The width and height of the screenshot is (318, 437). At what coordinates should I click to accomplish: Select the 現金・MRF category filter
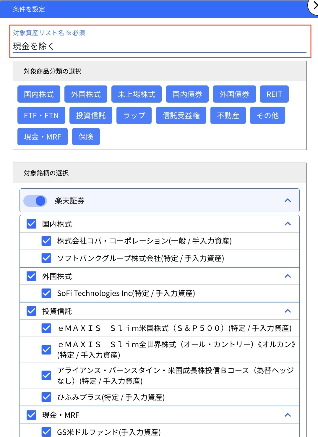click(x=42, y=137)
